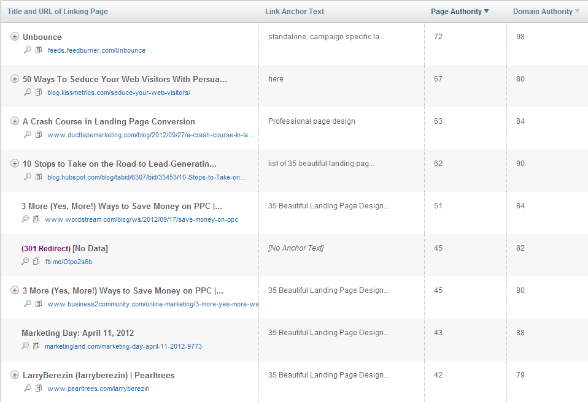
Task: Click Domain Authority value 90
Action: [x=520, y=164]
